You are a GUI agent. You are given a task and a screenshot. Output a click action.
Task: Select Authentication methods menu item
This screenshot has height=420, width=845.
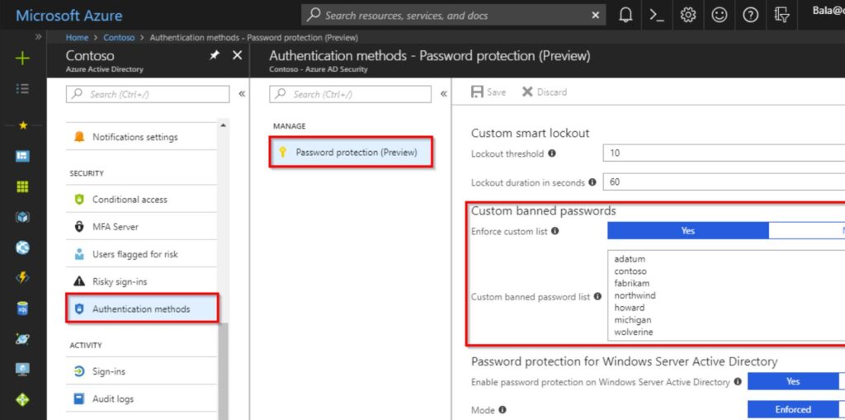[142, 309]
